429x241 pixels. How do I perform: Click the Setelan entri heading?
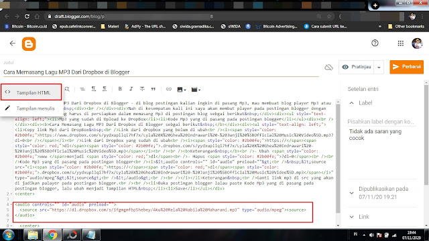click(363, 89)
